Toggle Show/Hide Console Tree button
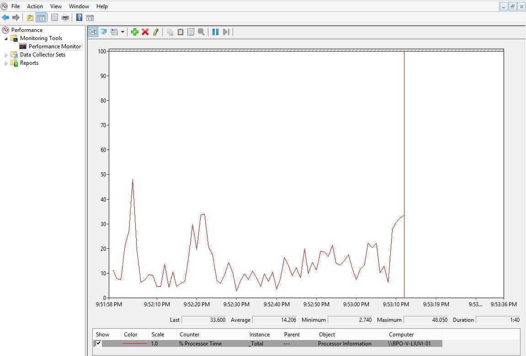Image resolution: width=526 pixels, height=356 pixels. pyautogui.click(x=41, y=17)
